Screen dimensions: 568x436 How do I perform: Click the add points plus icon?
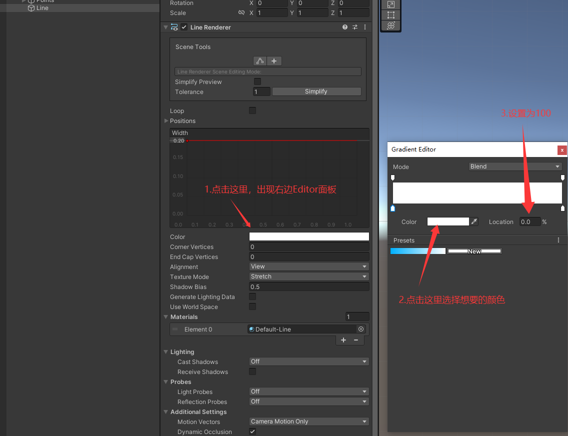[x=274, y=61]
